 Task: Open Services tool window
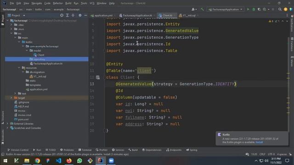(x=118, y=150)
